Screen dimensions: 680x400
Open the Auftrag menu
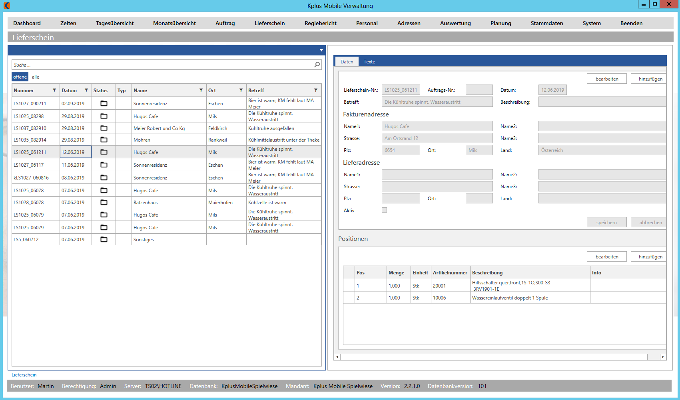(225, 23)
